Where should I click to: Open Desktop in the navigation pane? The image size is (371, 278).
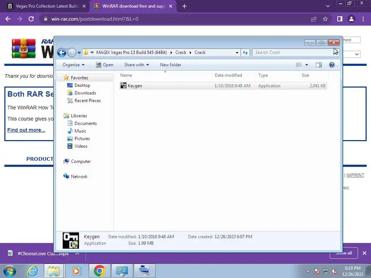click(82, 85)
